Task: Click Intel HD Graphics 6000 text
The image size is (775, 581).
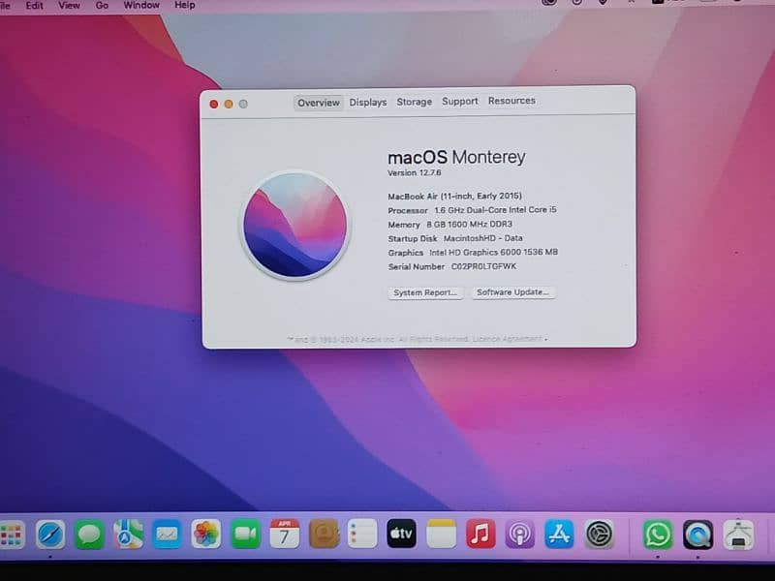Action: [493, 252]
